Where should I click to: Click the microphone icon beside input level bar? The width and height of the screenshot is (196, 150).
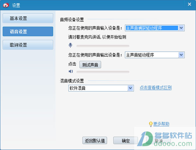pyautogui.click(x=70, y=45)
